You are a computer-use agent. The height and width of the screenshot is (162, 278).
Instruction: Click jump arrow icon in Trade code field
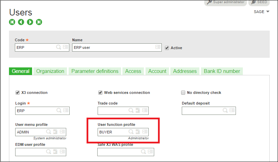click(x=138, y=110)
